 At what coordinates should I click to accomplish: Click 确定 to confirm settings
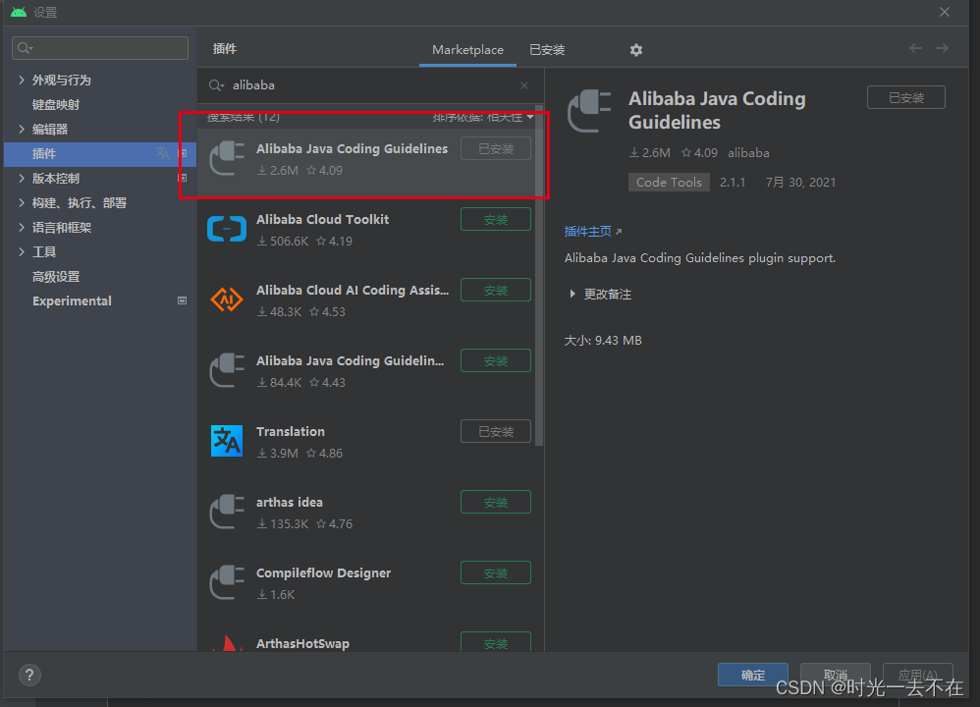point(752,676)
